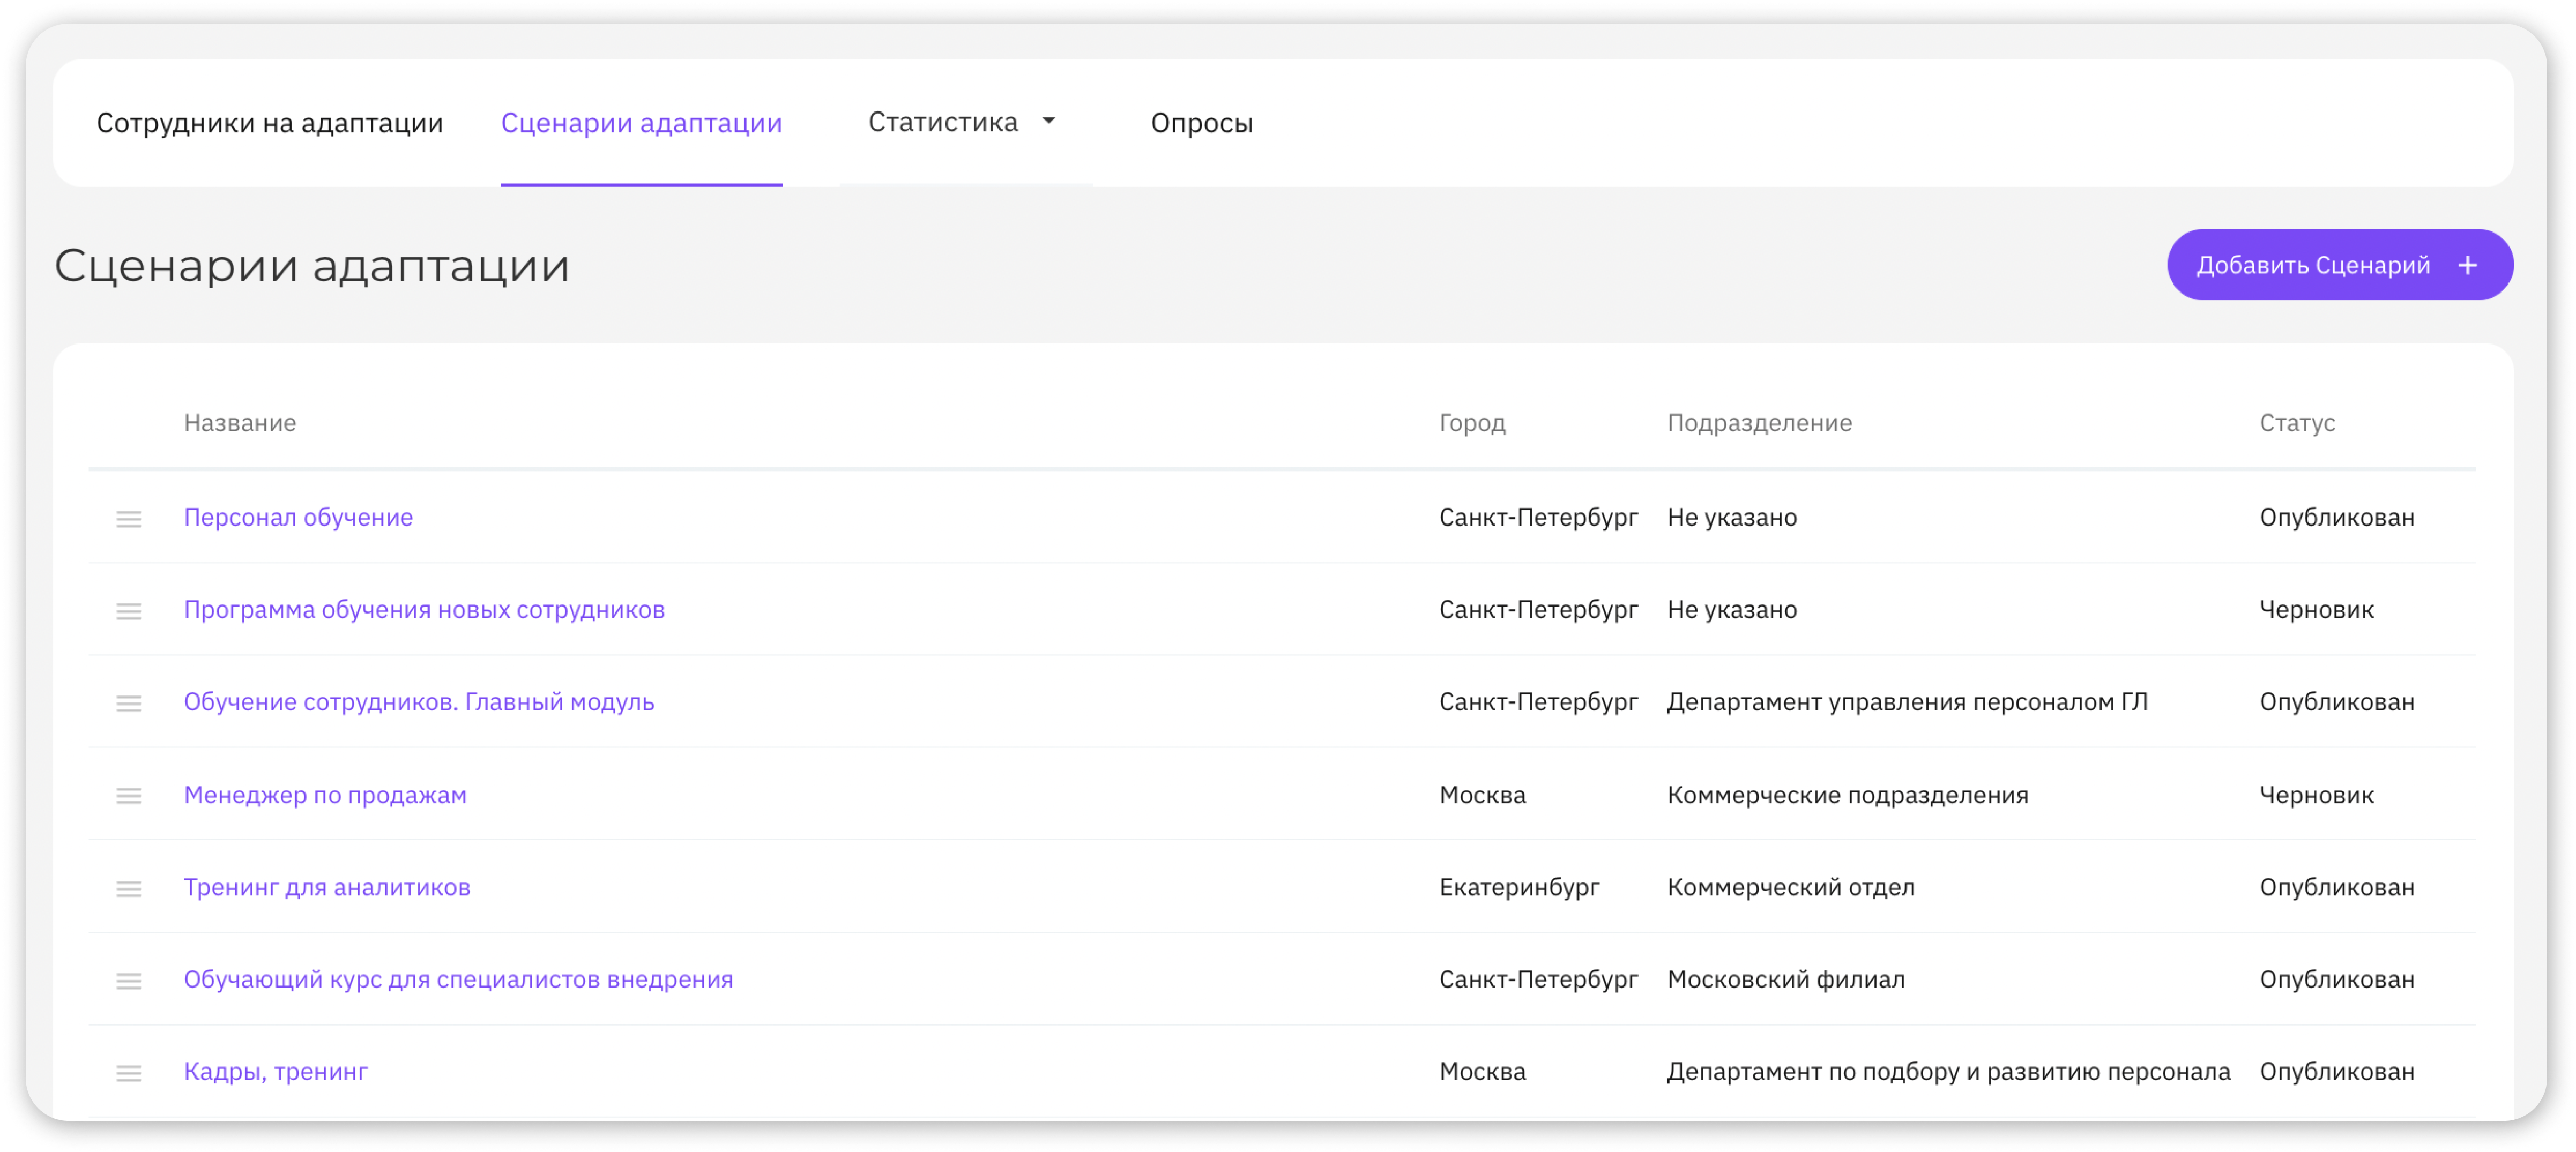Click Департамент по подбору и развитию персонала
2576x1152 pixels.
coord(1948,1071)
